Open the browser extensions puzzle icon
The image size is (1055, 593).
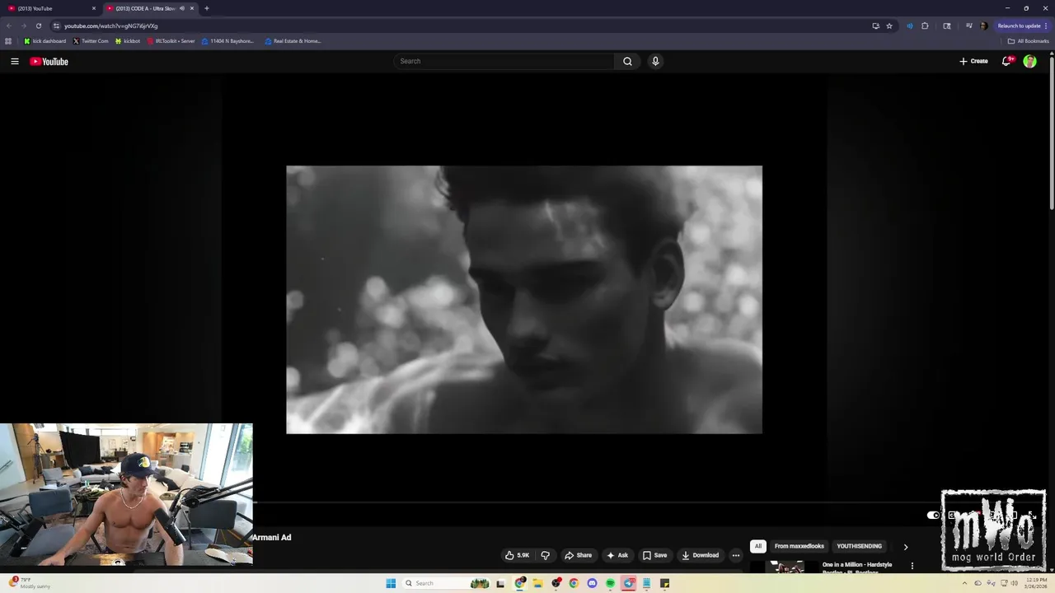pyautogui.click(x=925, y=26)
